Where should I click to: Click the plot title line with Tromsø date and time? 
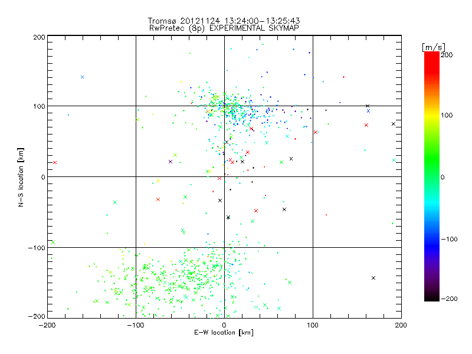[224, 21]
